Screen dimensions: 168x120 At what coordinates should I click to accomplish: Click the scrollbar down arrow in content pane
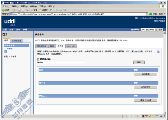click(165, 113)
